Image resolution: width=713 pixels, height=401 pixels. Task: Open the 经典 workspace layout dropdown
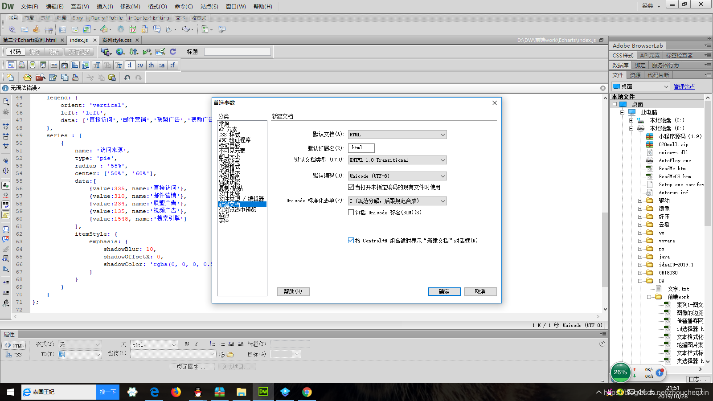point(651,6)
